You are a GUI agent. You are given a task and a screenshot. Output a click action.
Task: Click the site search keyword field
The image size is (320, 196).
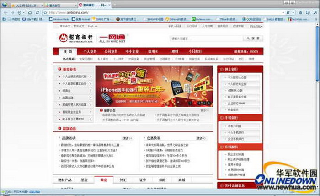coord(206,38)
